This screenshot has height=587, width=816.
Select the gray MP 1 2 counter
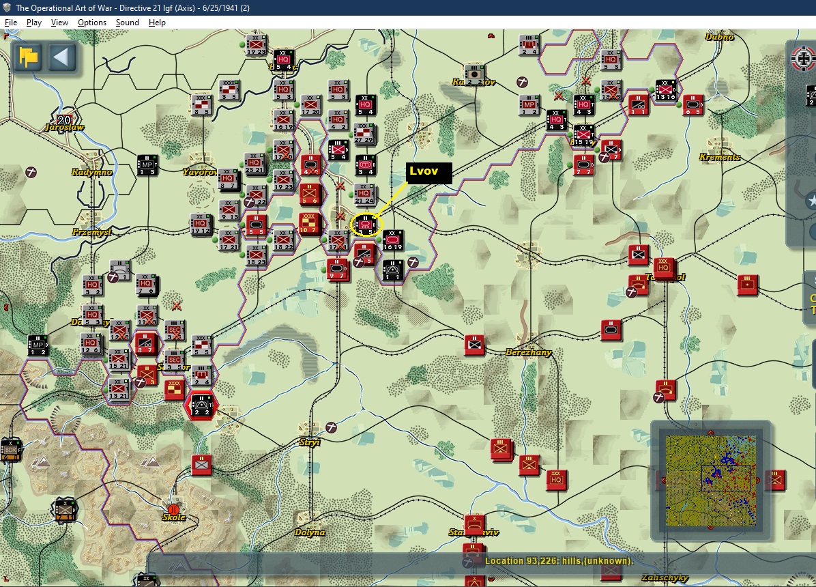pyautogui.click(x=529, y=104)
